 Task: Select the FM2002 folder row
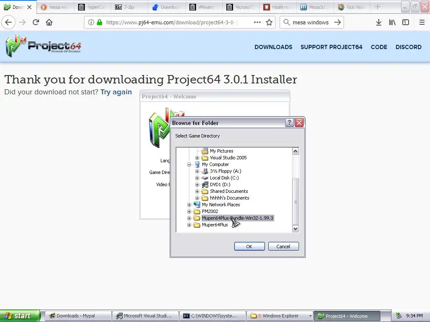[x=210, y=211]
